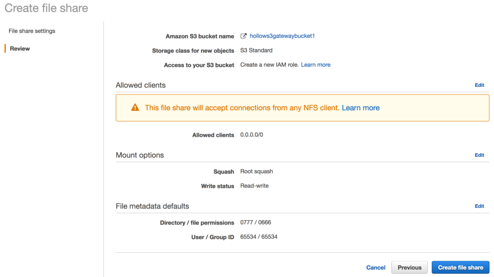Open Learn more in the NFS warning banner

[x=360, y=108]
